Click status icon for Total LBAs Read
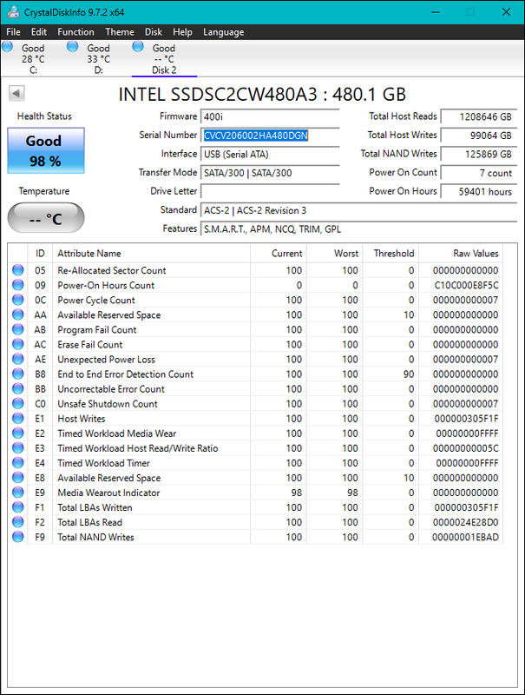The width and height of the screenshot is (525, 695). tap(18, 522)
